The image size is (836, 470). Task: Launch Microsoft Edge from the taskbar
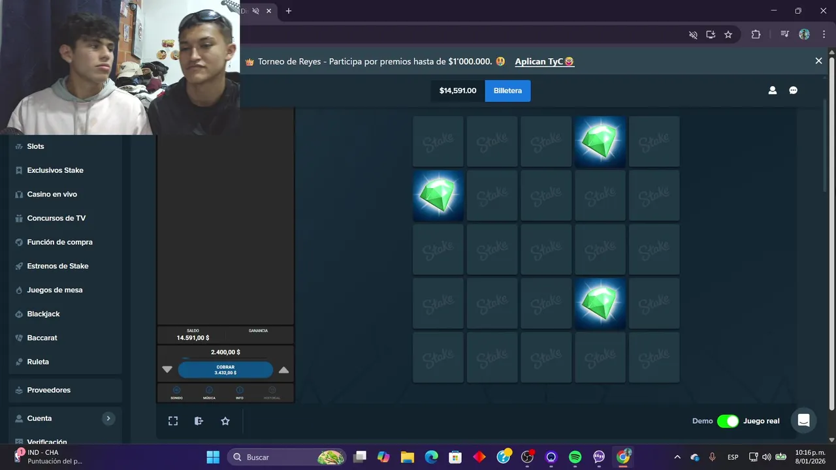tap(431, 457)
